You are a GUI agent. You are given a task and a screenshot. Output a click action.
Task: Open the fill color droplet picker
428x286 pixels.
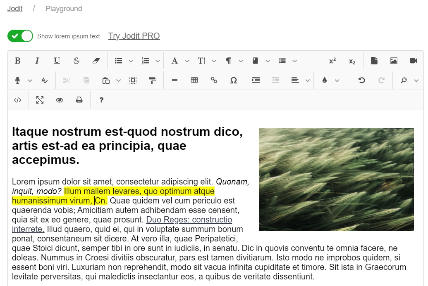pyautogui.click(x=325, y=80)
